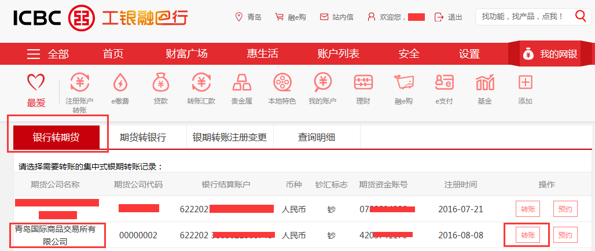Switch to the 期货转银行 tab
Screen dimensions: 595x251
click(143, 137)
